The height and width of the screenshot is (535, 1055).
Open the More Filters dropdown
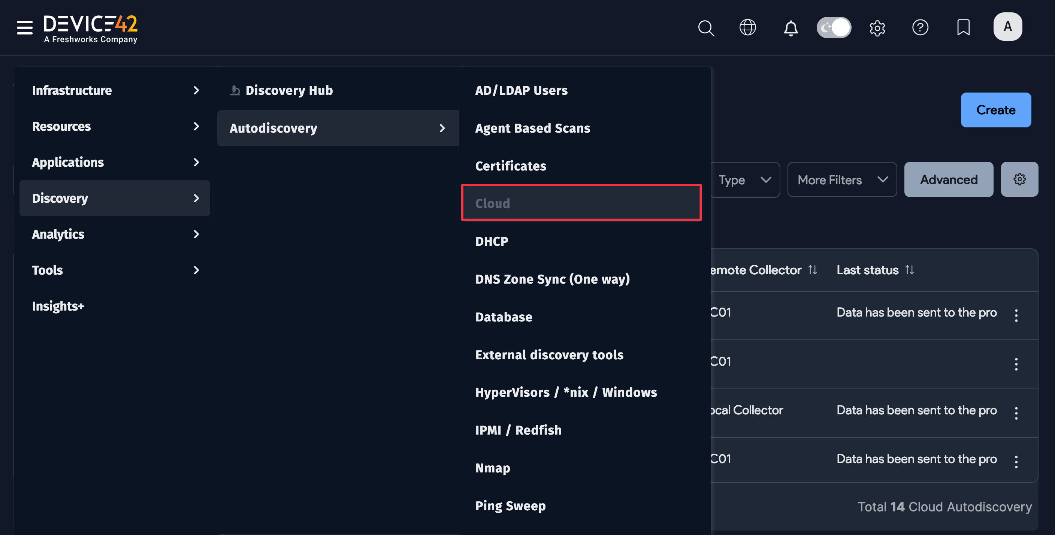[842, 179]
